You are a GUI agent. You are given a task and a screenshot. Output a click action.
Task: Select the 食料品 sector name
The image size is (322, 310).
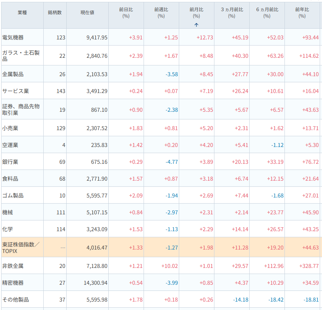[10, 179]
